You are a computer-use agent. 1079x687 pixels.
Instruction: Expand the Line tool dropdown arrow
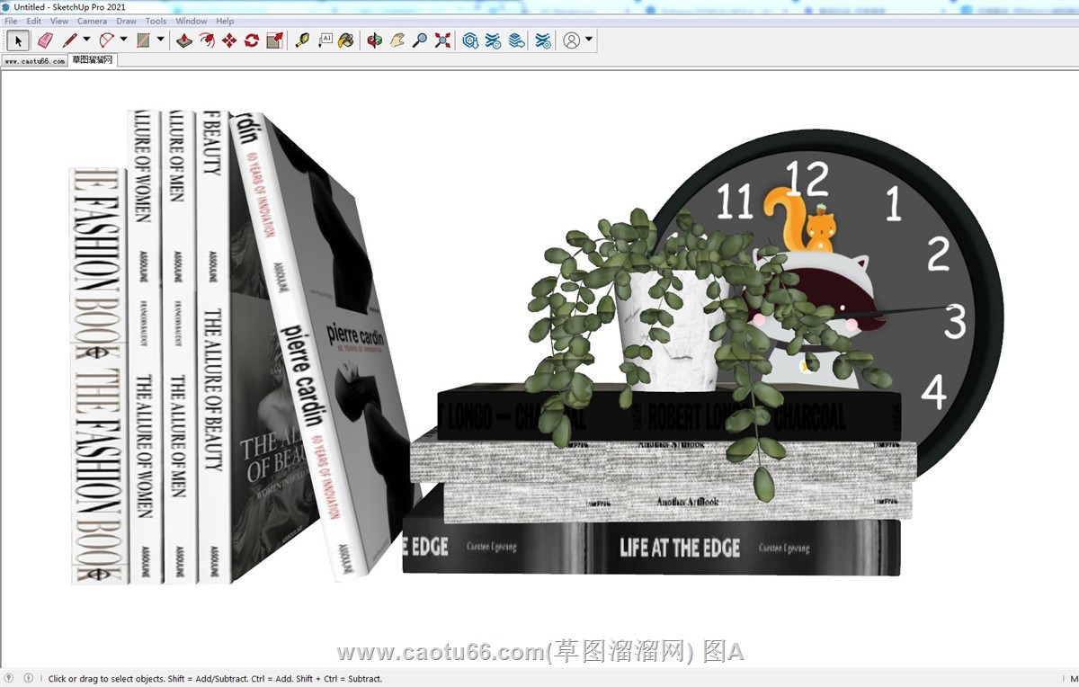click(x=86, y=40)
